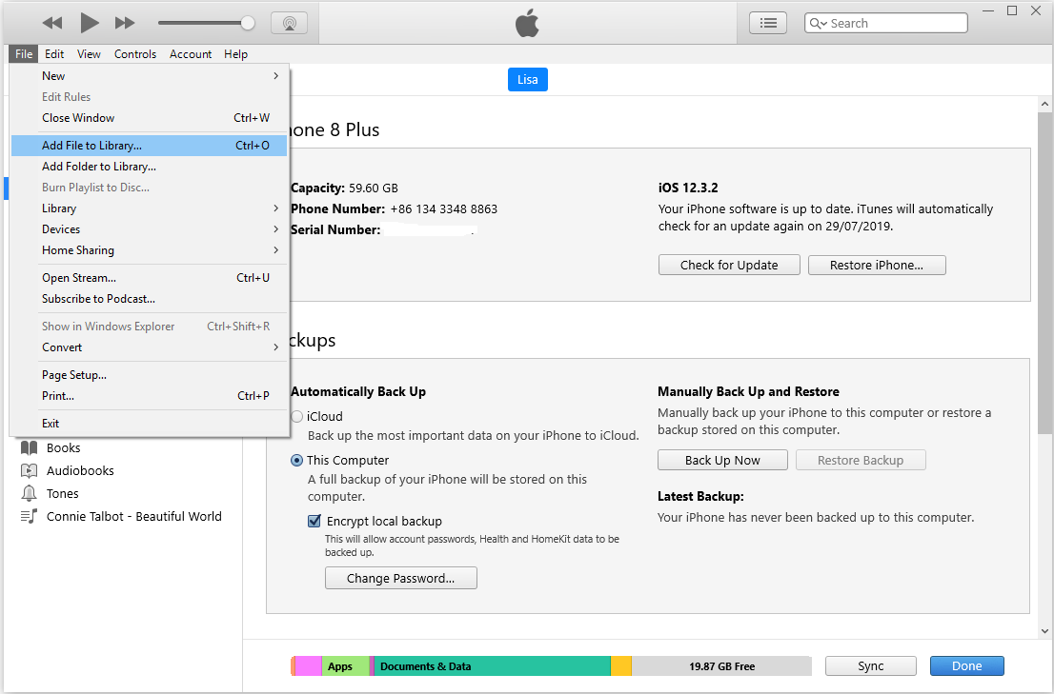The image size is (1054, 694).
Task: Click the Apple logo in the header
Action: click(x=527, y=23)
